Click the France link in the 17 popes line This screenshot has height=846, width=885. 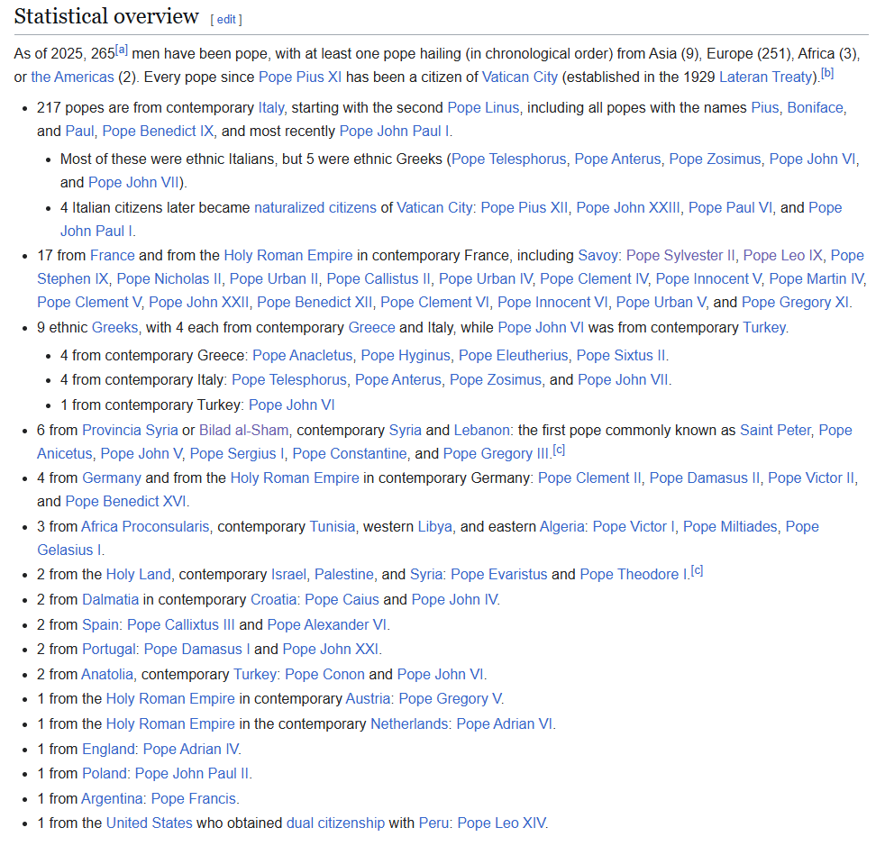click(x=113, y=256)
